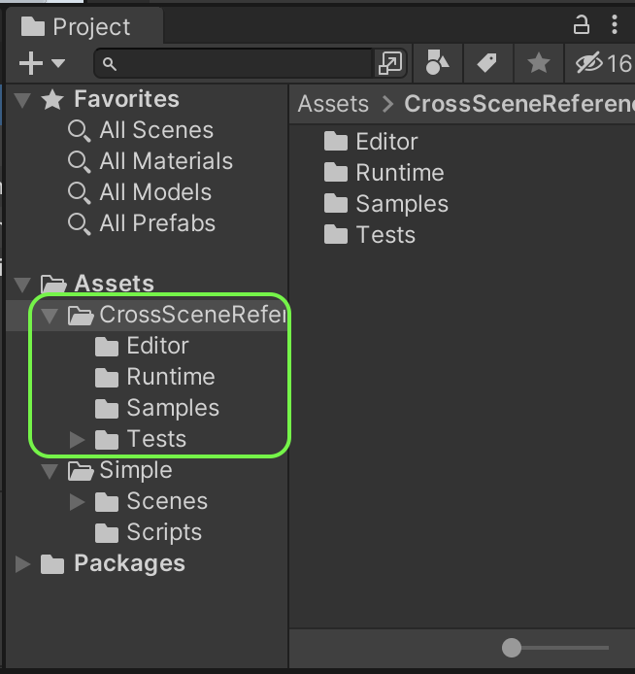Click the favorites star icon in toolbar

tap(538, 64)
